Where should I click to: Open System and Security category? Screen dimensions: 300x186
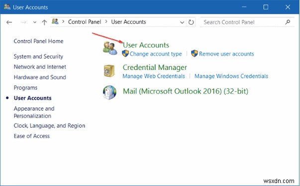pyautogui.click(x=38, y=57)
